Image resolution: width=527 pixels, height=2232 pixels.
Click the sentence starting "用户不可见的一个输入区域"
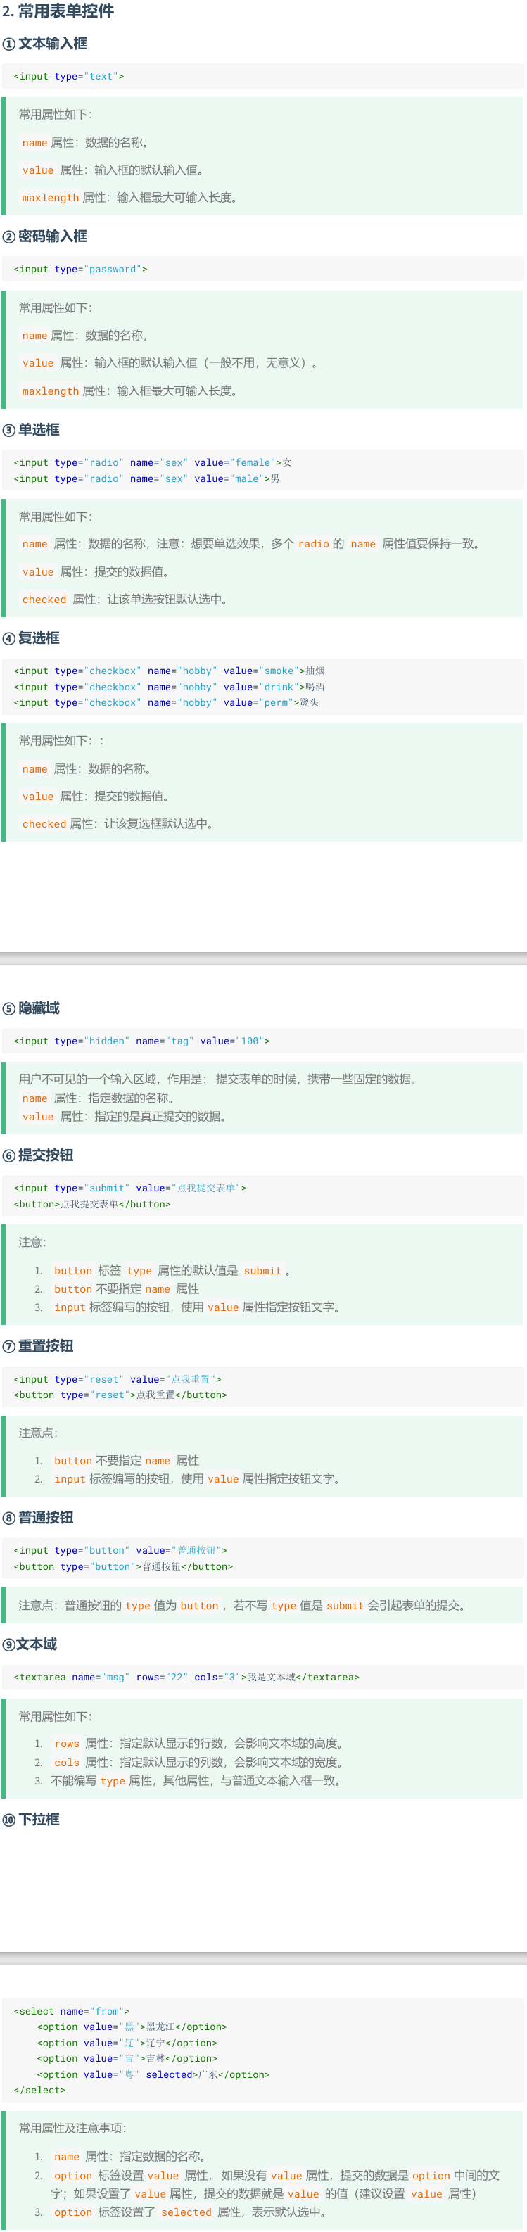tap(220, 1079)
